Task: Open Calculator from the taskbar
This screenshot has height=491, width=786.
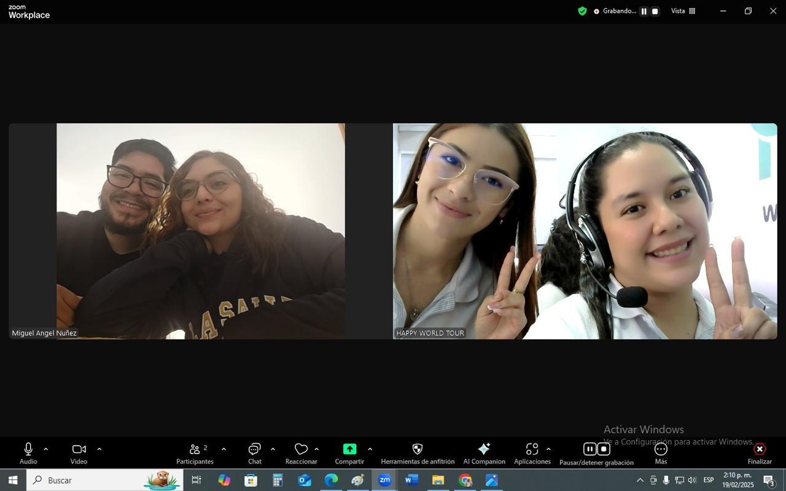Action: click(x=278, y=480)
